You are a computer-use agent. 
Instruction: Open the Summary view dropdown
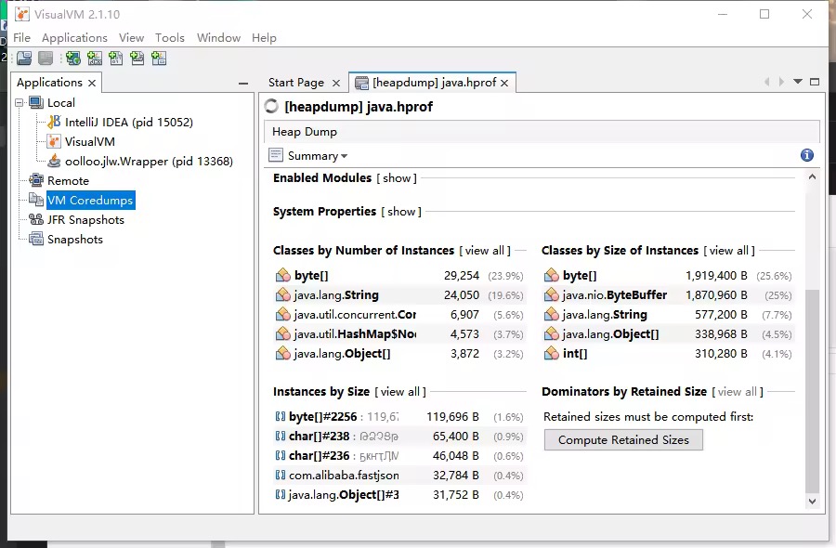(318, 156)
